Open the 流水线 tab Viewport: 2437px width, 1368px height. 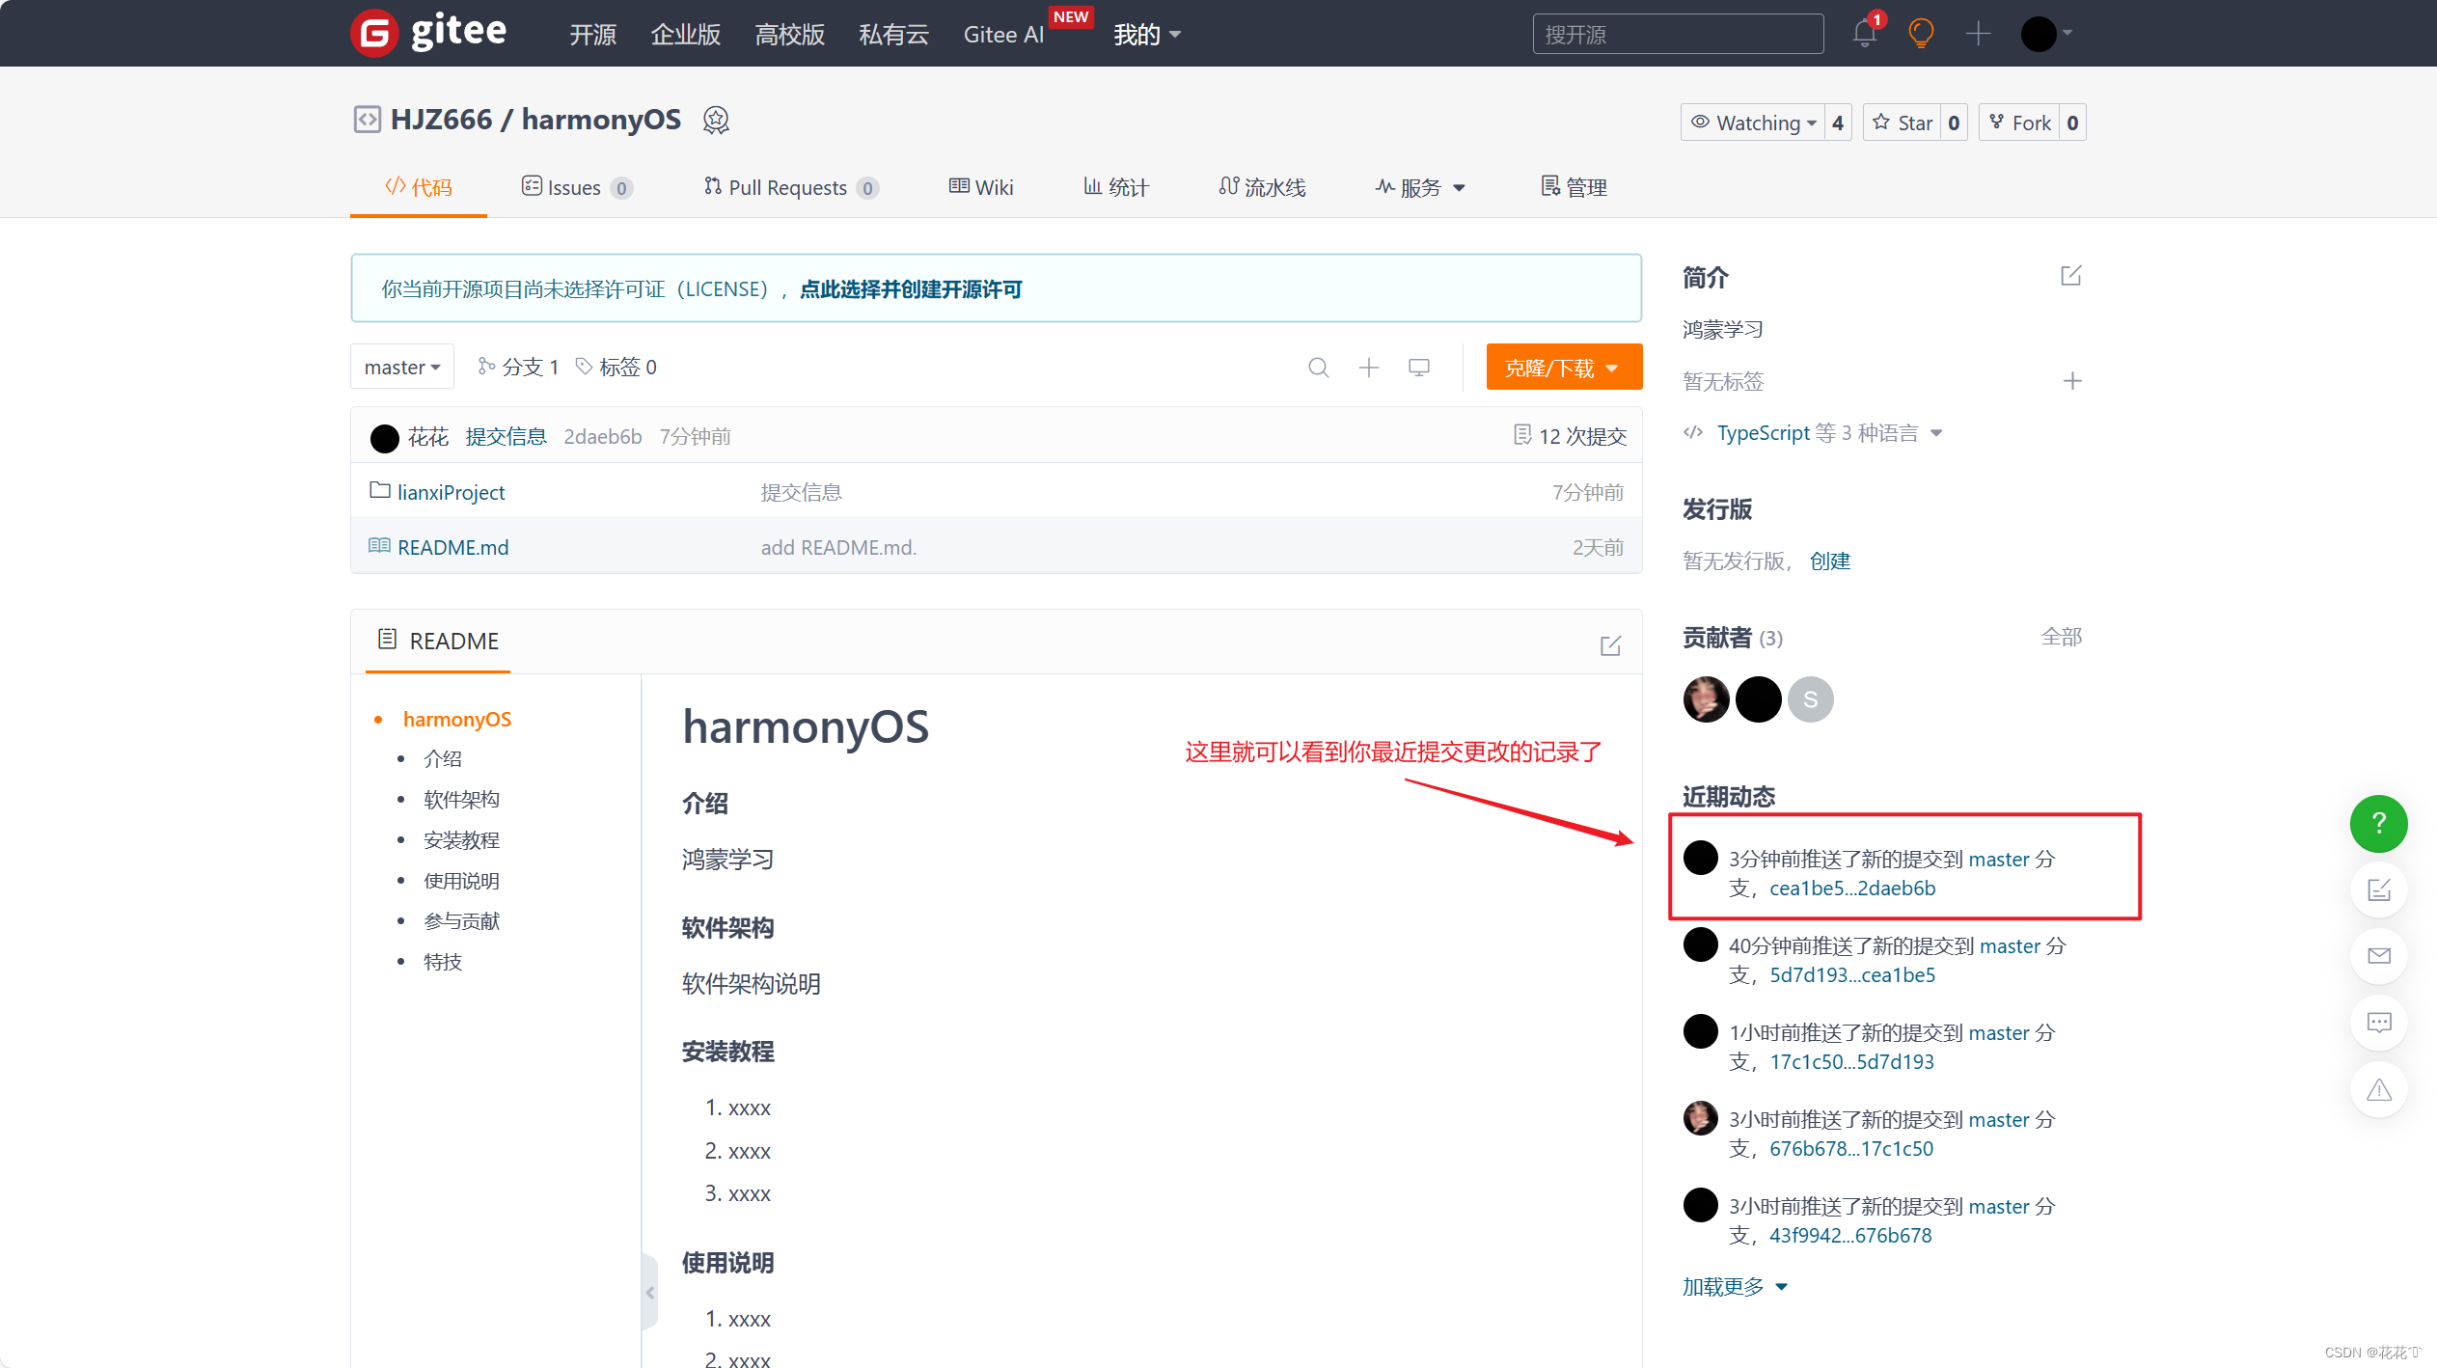[x=1262, y=187]
